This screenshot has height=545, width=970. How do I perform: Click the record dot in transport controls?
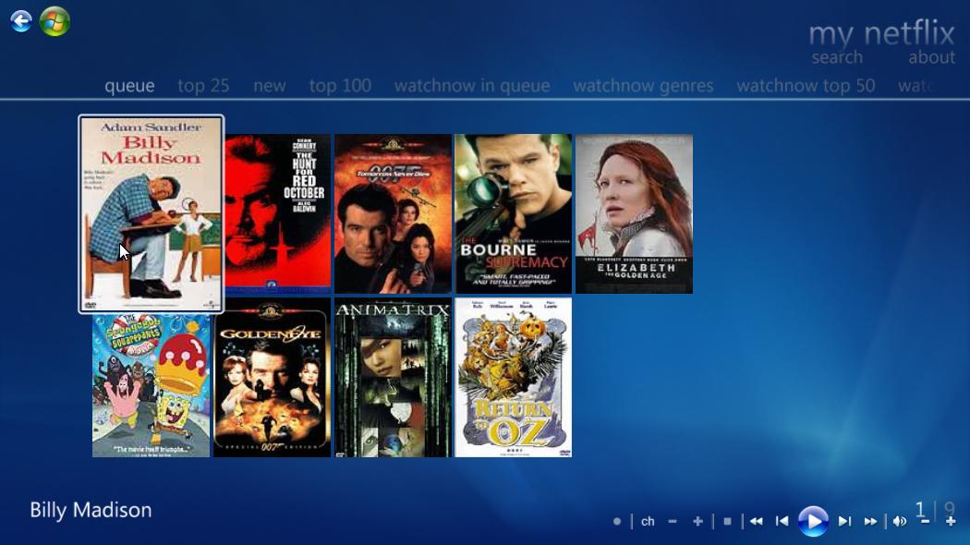(x=617, y=522)
